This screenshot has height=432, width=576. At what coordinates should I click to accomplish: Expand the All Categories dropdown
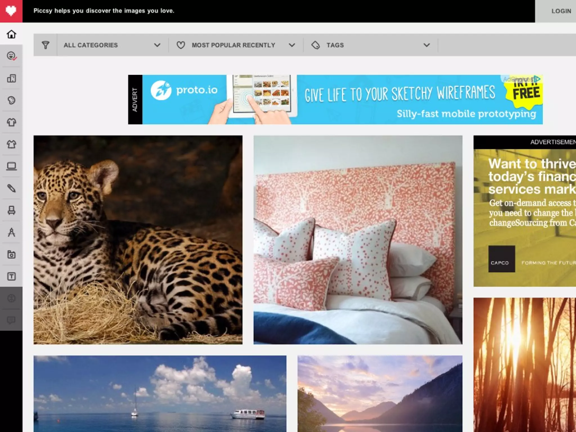[112, 45]
